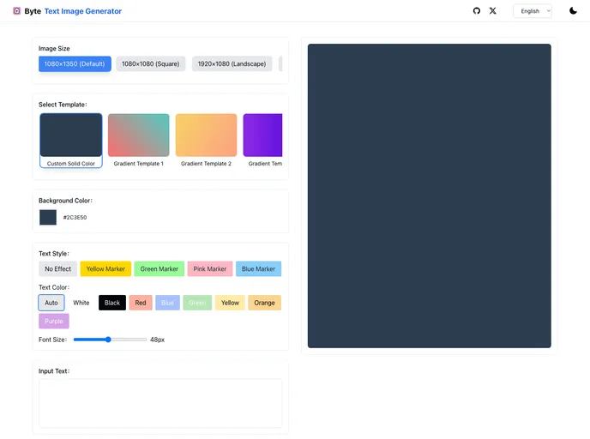Choose the purple Gradient Template 3 thumbnail
Viewport: 590px width, 439px height.
pyautogui.click(x=262, y=135)
